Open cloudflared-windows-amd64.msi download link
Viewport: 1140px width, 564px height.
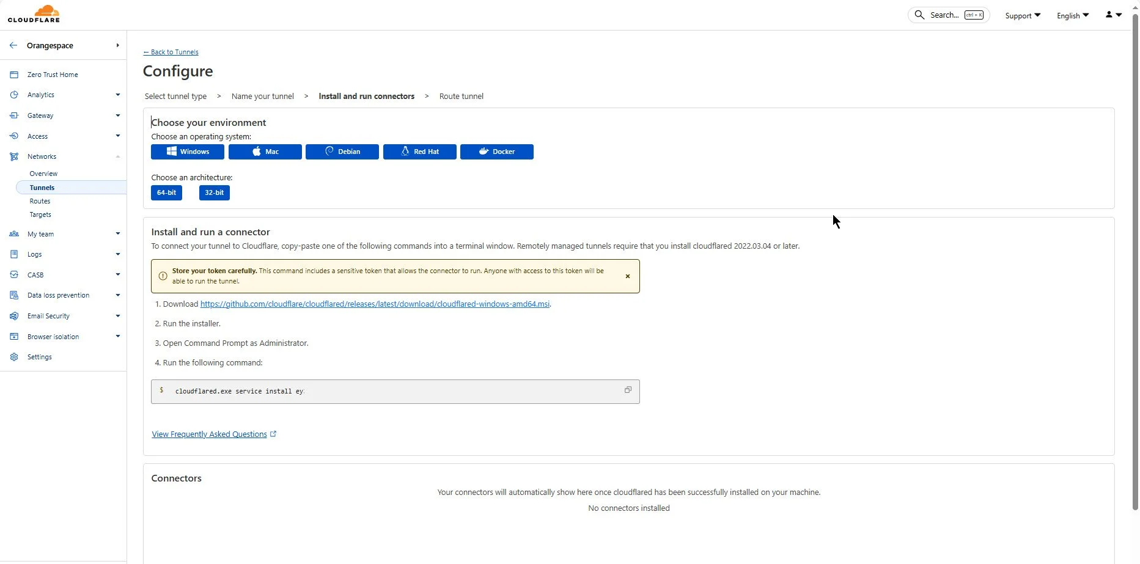point(375,304)
